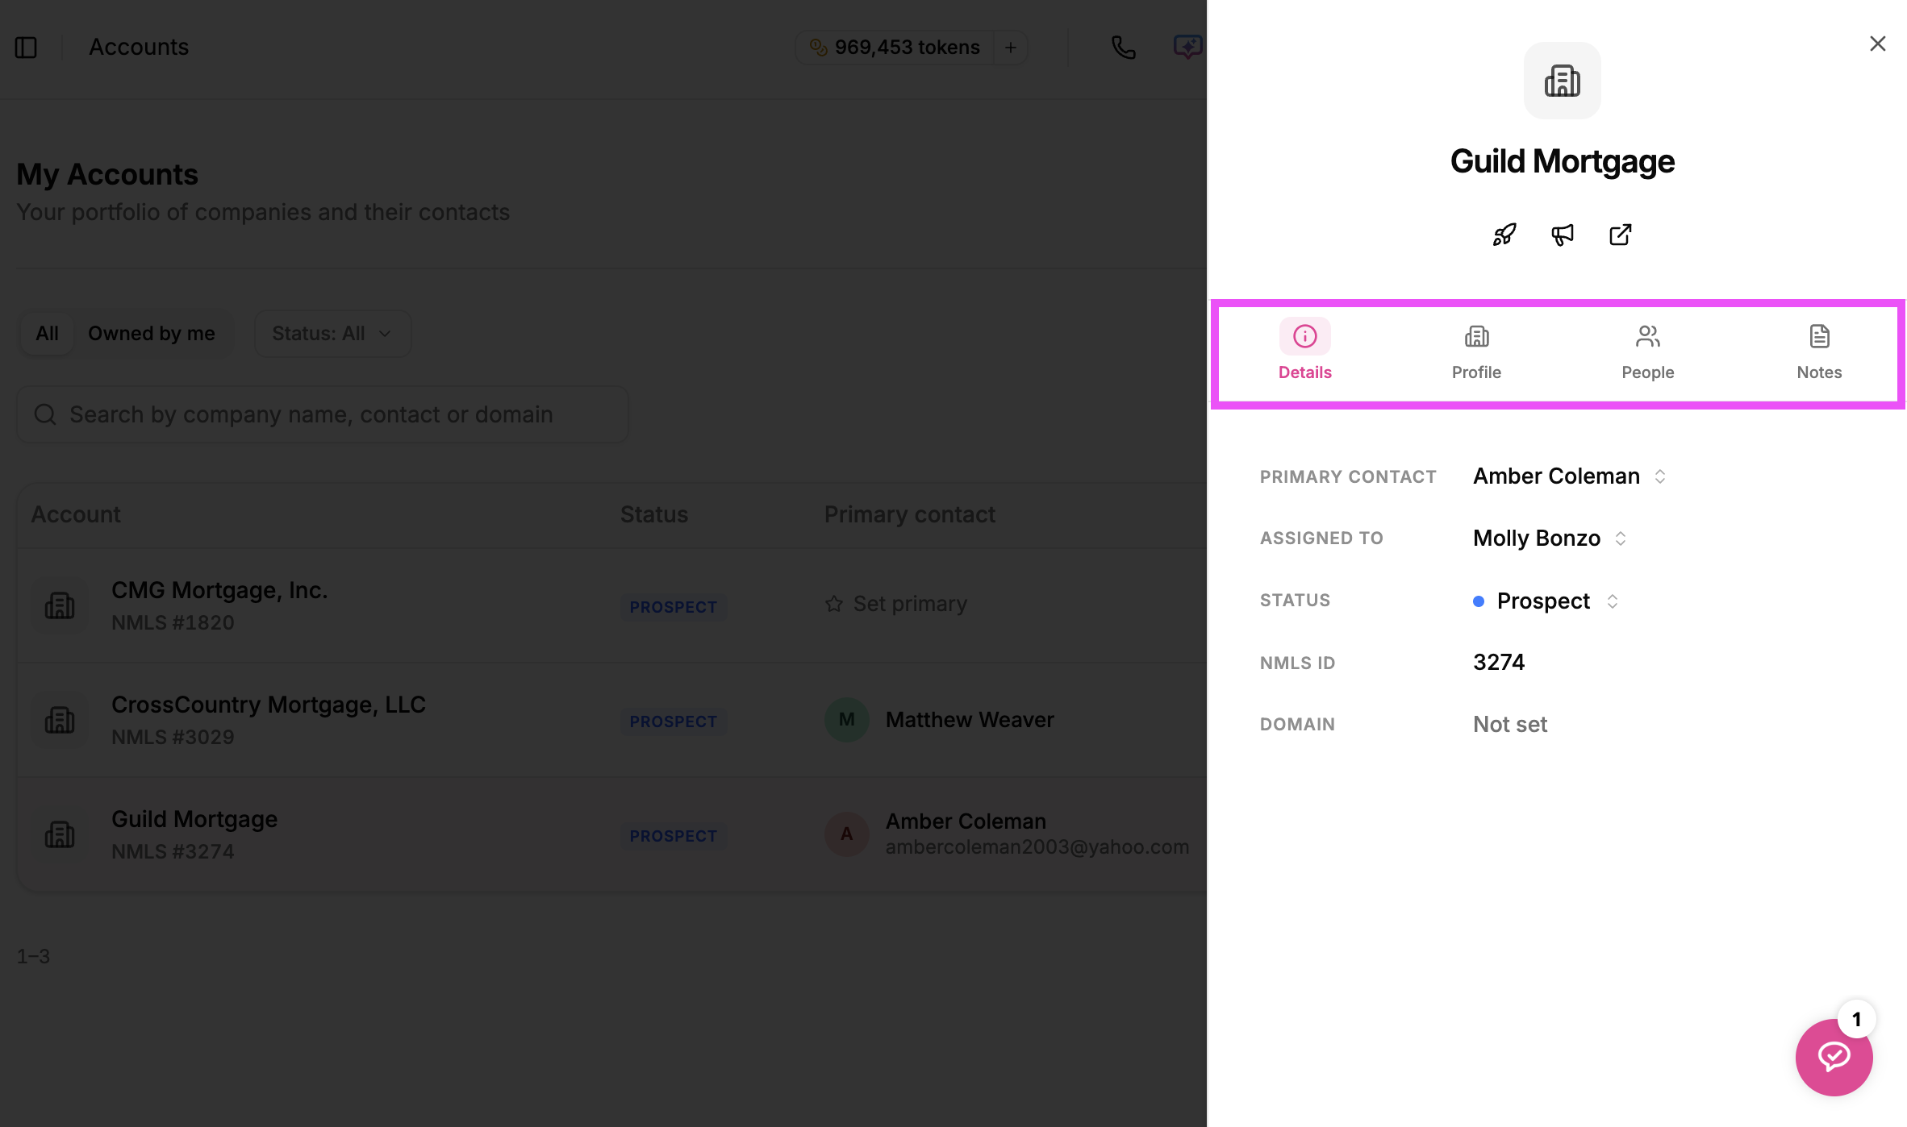This screenshot has height=1127, width=1907.
Task: Click the NMLS #3274 text
Action: 173,852
